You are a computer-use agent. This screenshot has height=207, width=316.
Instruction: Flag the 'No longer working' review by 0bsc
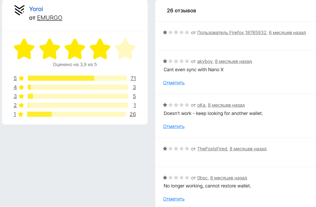click(174, 199)
